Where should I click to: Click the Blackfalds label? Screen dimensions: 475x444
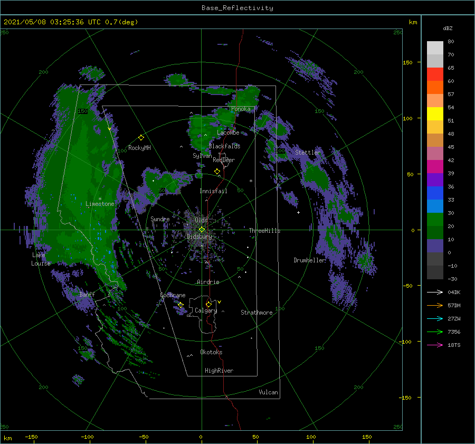click(x=224, y=146)
